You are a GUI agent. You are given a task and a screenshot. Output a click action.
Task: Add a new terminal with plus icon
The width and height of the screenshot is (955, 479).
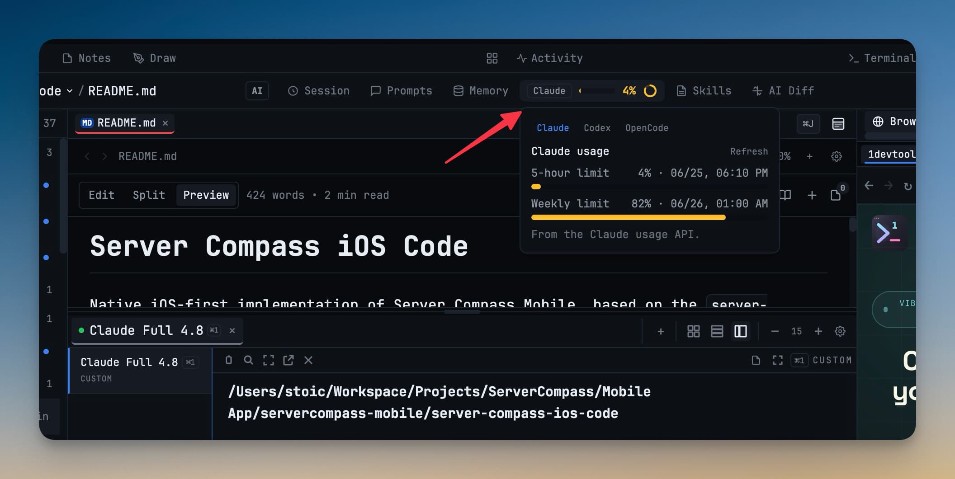tap(661, 331)
